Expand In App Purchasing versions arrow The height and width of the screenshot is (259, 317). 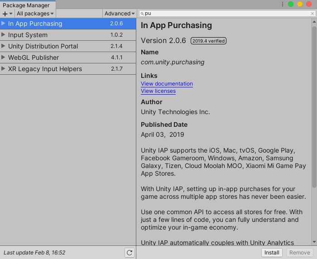click(3, 23)
